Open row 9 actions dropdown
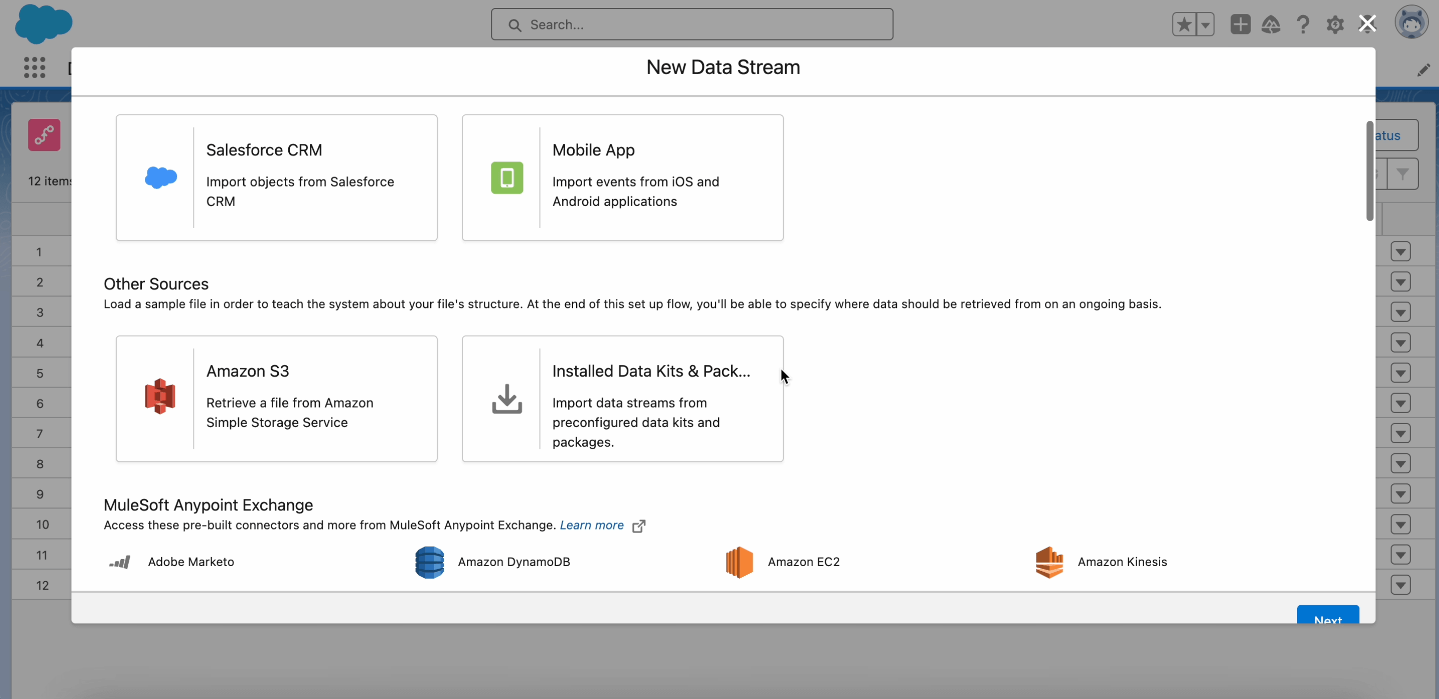 pyautogui.click(x=1400, y=494)
